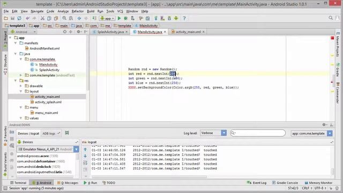Collapse the res folder
This screenshot has height=193, width=343.
click(16, 81)
